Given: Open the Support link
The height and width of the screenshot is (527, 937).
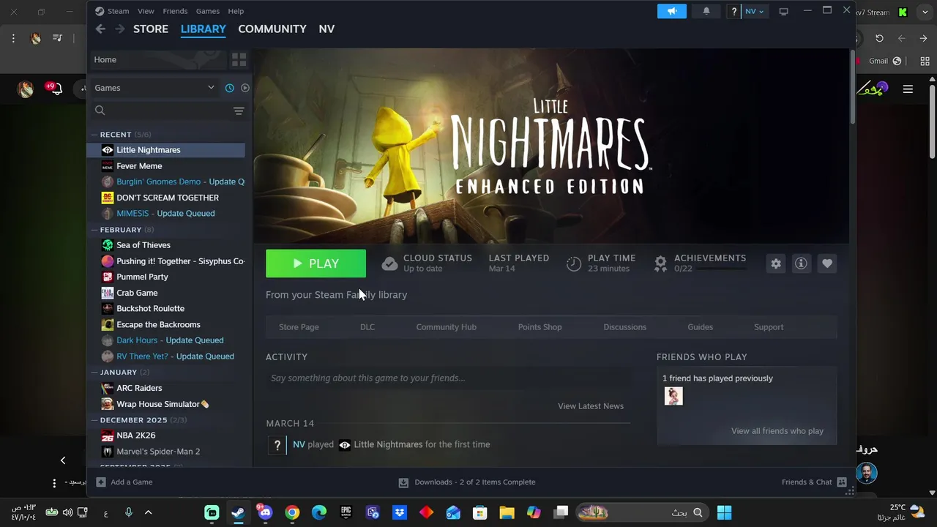Looking at the screenshot, I should click(769, 327).
